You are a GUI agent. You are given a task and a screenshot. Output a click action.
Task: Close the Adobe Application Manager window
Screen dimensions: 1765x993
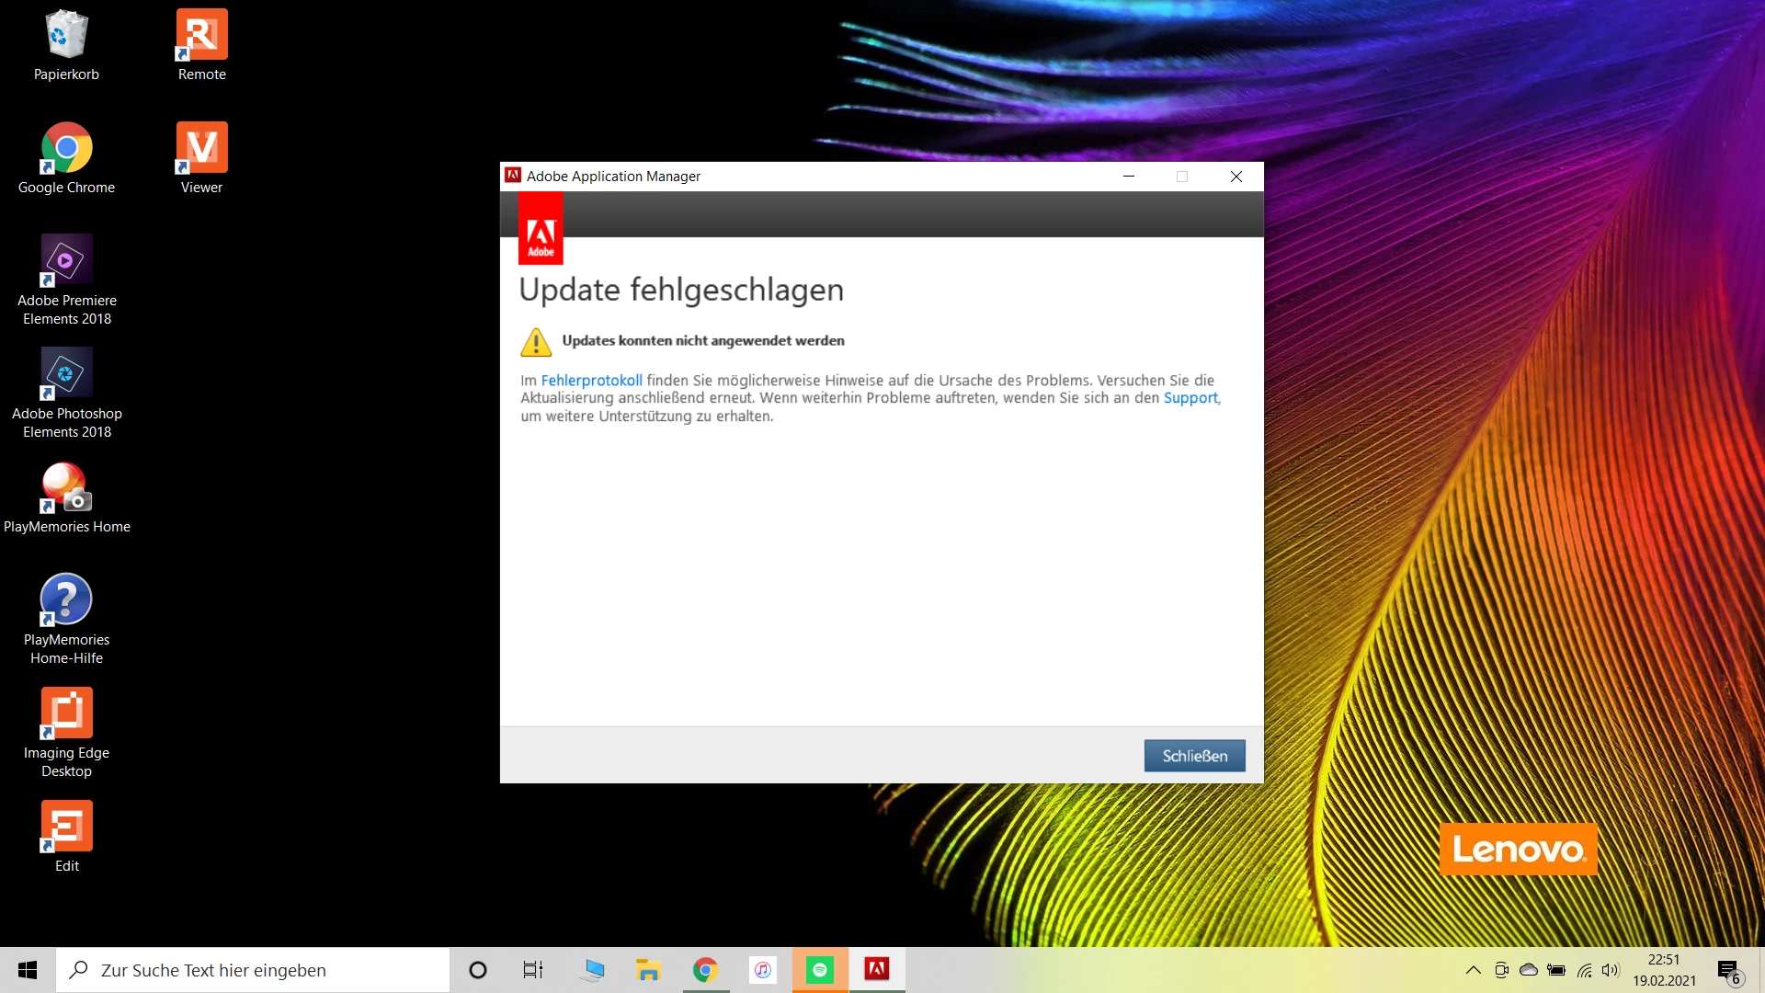(x=1236, y=177)
